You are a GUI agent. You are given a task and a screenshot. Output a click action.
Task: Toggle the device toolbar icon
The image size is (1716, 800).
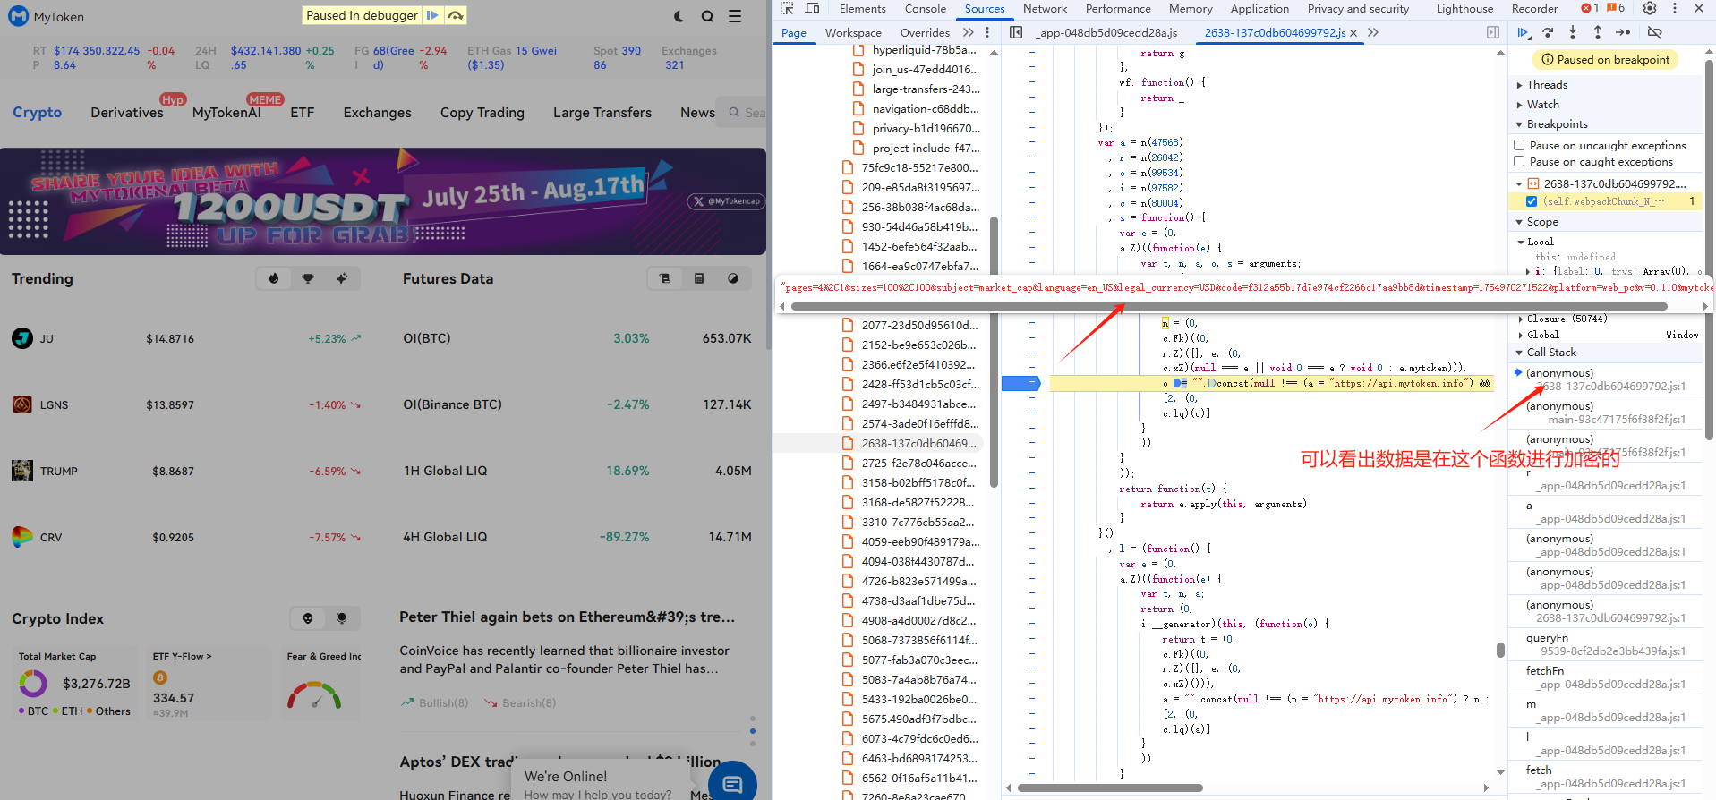click(x=812, y=9)
